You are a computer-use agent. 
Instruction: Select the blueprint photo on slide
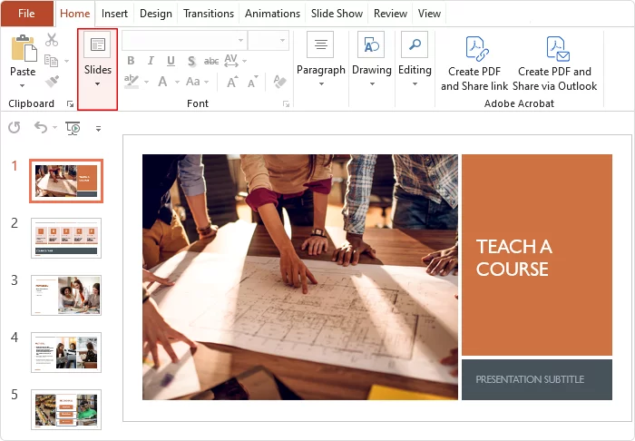point(300,277)
